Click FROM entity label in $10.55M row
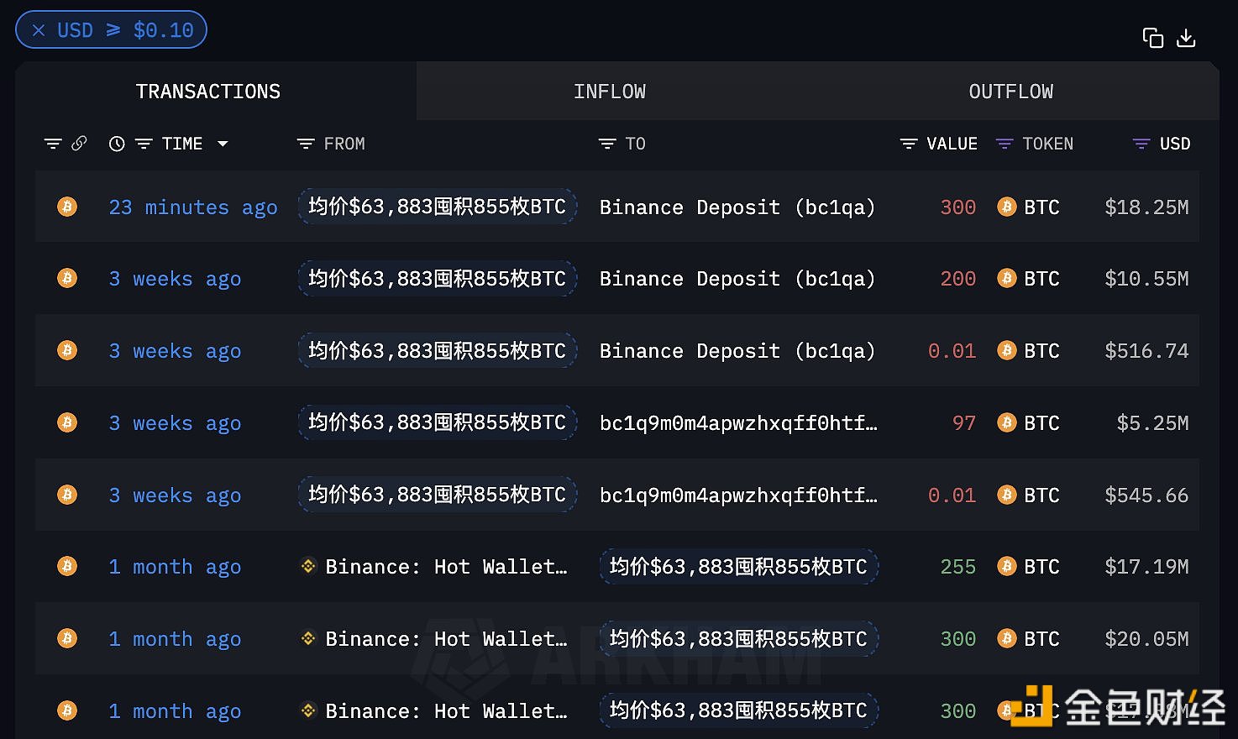 [x=438, y=279]
